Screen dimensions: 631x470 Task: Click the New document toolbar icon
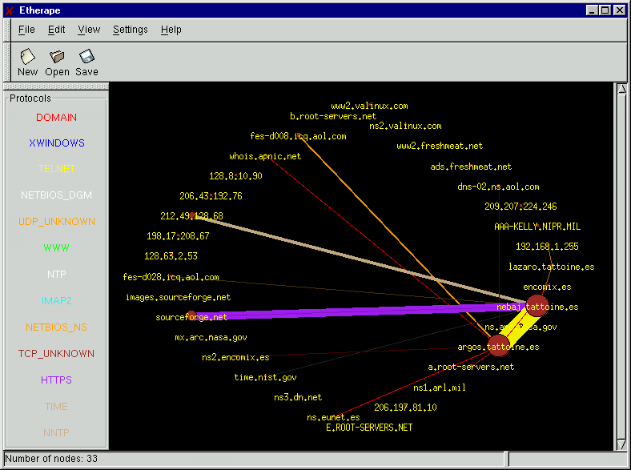pyautogui.click(x=27, y=57)
